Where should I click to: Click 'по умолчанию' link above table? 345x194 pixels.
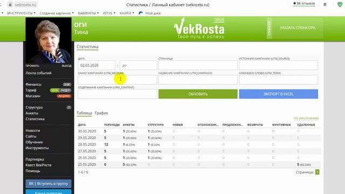click(x=306, y=119)
